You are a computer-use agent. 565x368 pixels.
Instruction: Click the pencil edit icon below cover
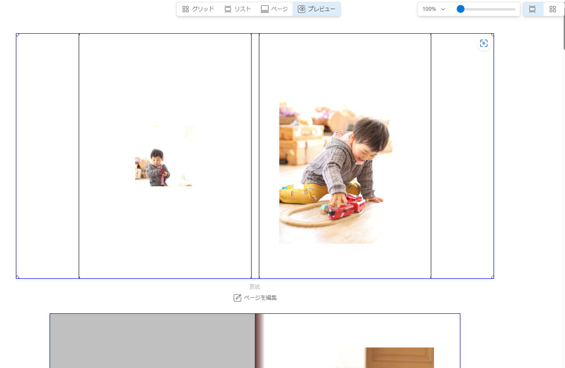point(237,298)
